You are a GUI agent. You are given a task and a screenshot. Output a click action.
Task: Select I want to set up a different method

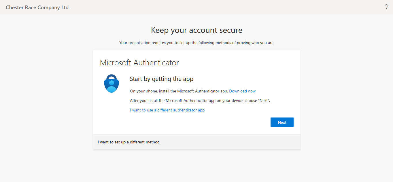(129, 142)
